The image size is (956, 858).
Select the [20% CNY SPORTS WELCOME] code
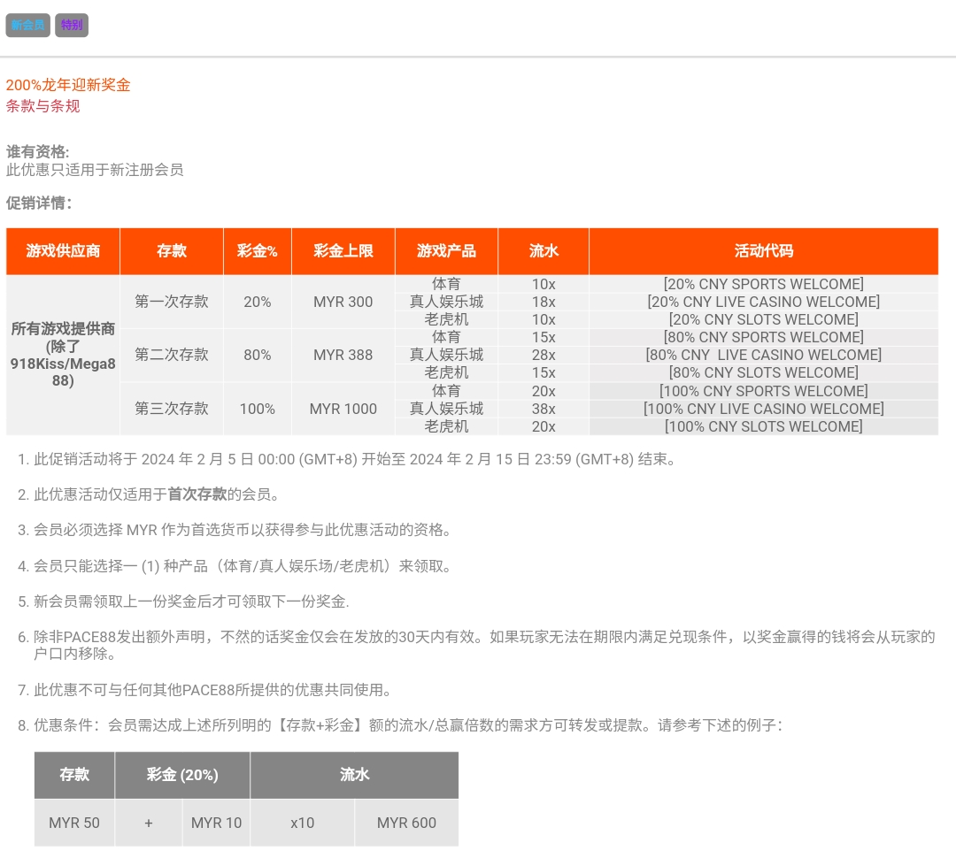tap(763, 284)
